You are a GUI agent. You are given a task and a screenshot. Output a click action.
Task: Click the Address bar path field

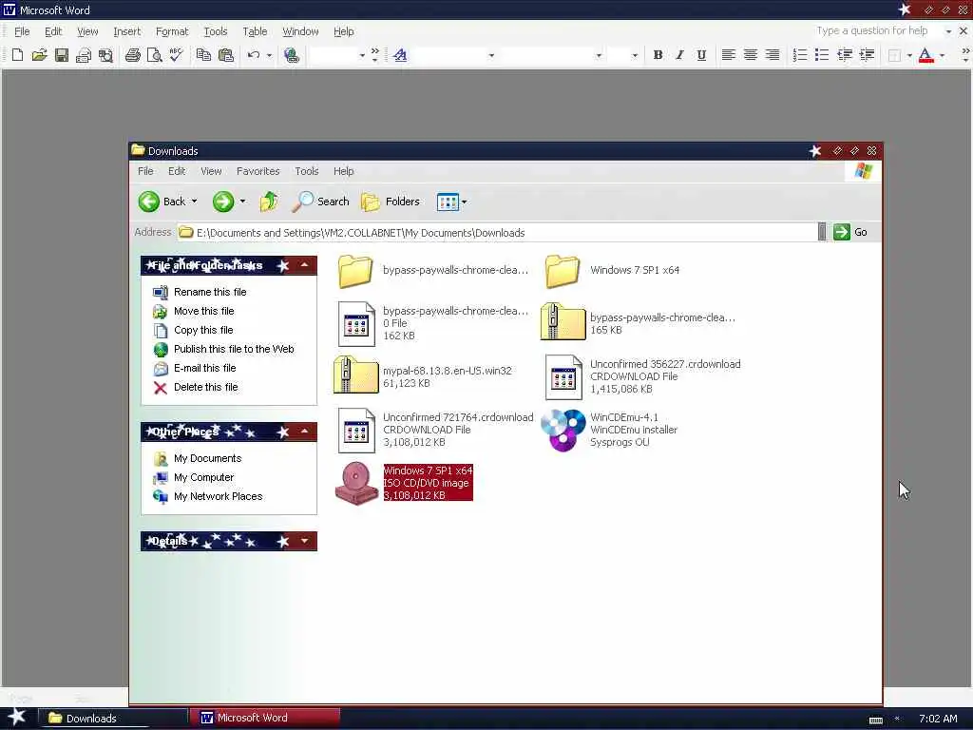point(496,233)
